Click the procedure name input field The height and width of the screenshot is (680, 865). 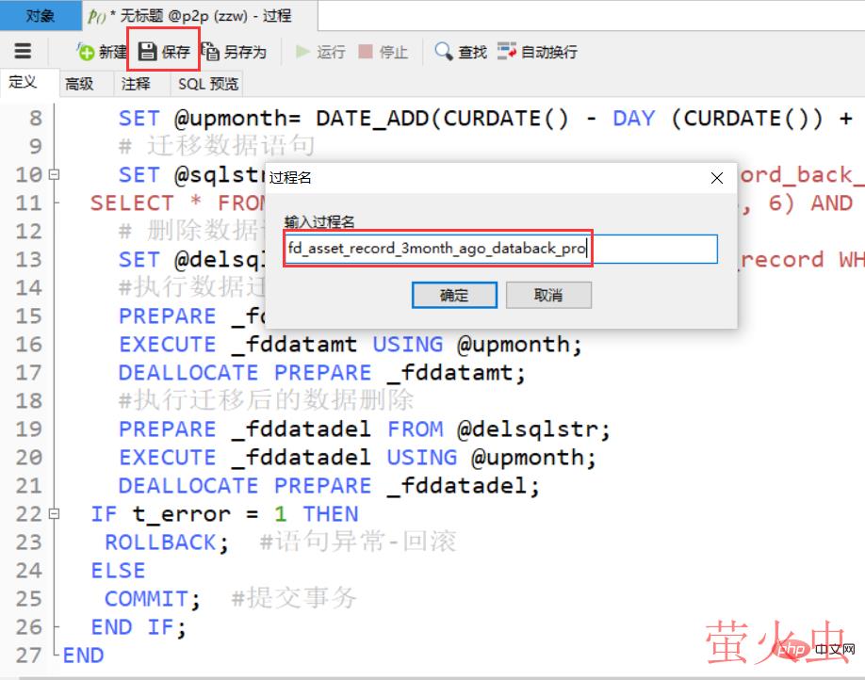[x=501, y=249]
